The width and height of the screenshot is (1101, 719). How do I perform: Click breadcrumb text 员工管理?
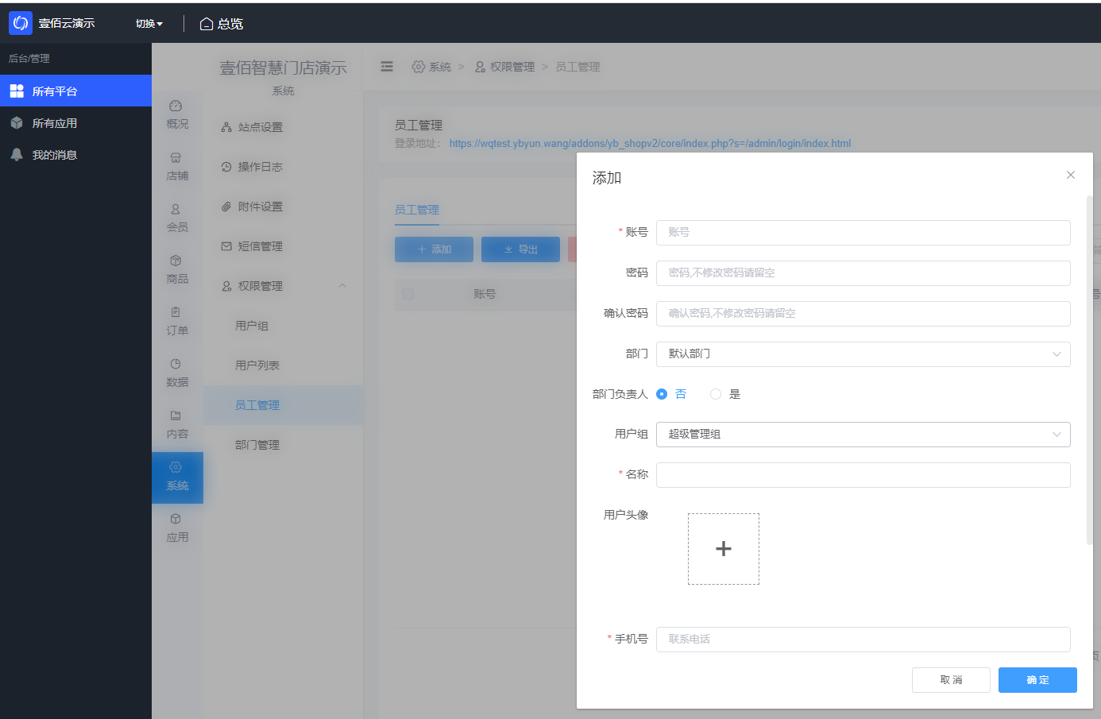coord(578,67)
